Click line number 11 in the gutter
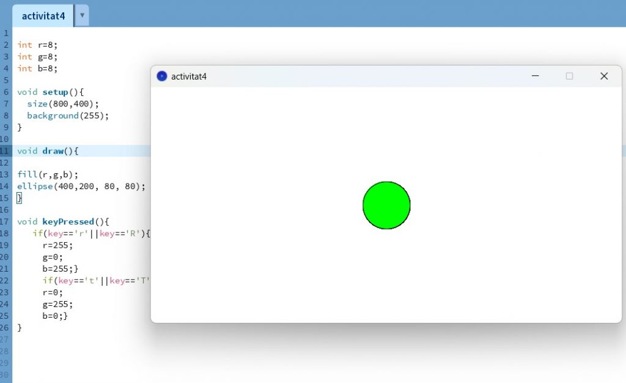The height and width of the screenshot is (383, 626). click(x=5, y=151)
